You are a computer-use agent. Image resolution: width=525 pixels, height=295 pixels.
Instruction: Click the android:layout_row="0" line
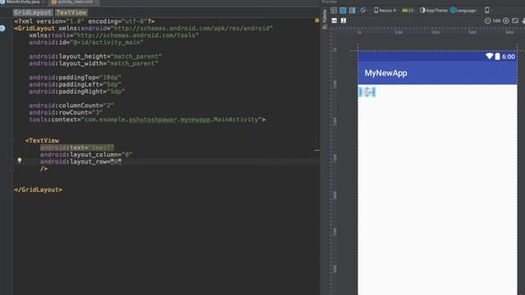pyautogui.click(x=80, y=161)
